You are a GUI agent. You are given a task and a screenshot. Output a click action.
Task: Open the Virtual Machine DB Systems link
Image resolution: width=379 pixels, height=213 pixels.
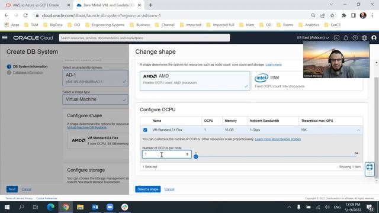(x=87, y=127)
